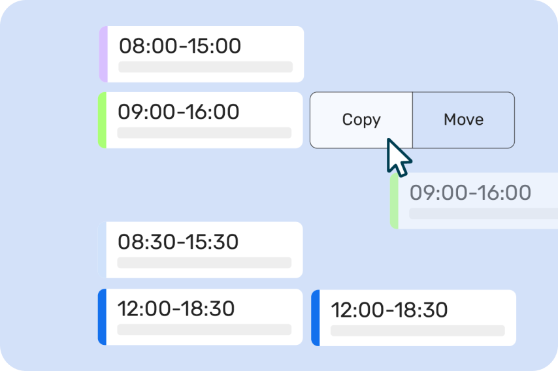The height and width of the screenshot is (371, 558).
Task: Select the white 09:00-16:00 shift card
Action: click(201, 120)
